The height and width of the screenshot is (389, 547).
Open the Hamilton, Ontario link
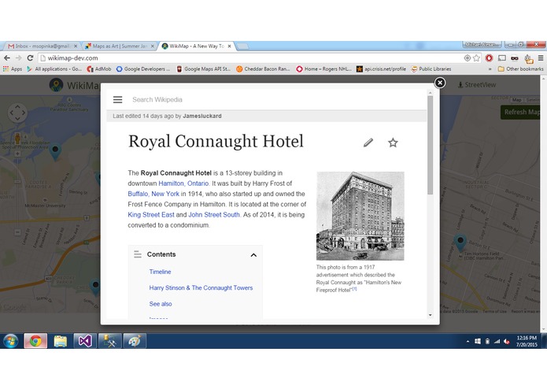(183, 183)
